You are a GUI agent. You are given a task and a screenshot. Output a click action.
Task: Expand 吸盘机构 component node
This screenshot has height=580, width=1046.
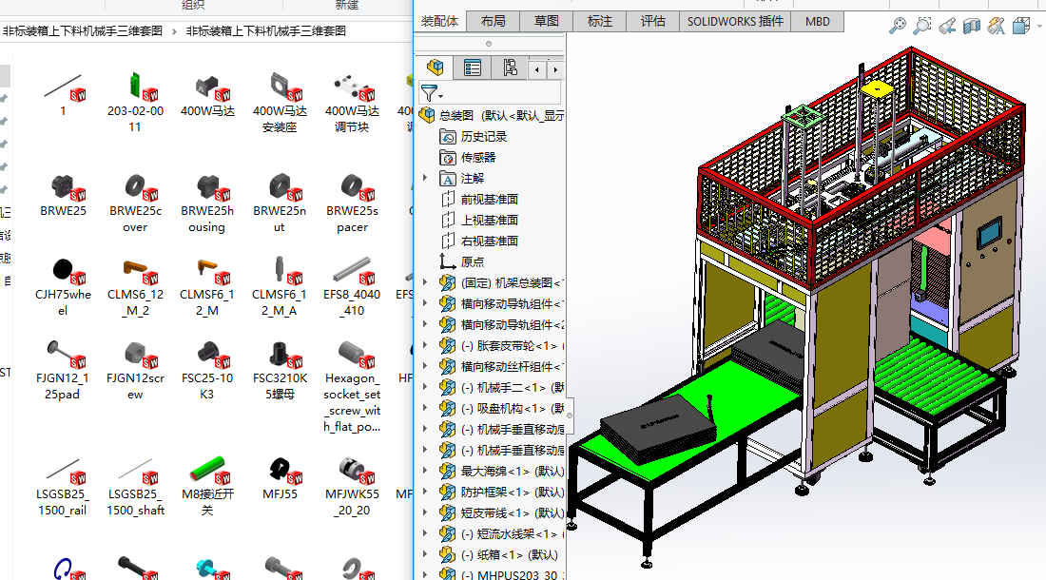pos(425,408)
